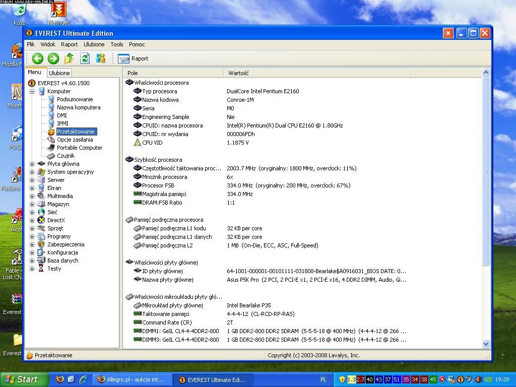Image resolution: width=516 pixels, height=387 pixels.
Task: Expand the Płyta główna tree node
Action: [x=32, y=164]
